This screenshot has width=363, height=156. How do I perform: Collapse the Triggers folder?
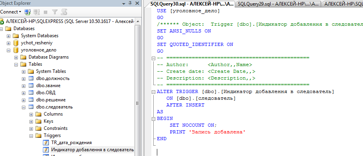(31, 136)
